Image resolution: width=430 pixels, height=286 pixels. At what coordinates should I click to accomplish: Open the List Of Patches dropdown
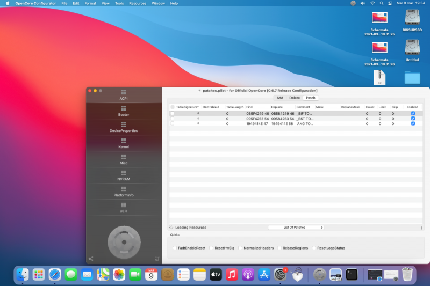pyautogui.click(x=296, y=228)
